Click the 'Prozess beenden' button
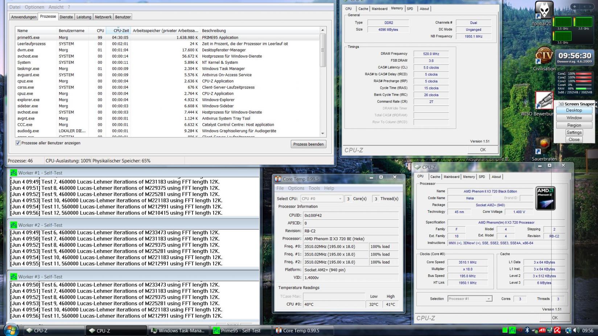 [x=308, y=144]
